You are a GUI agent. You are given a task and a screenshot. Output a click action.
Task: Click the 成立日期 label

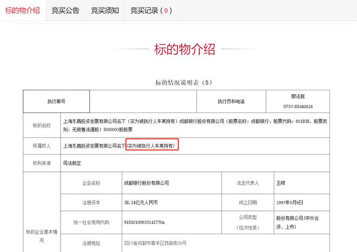(x=248, y=202)
